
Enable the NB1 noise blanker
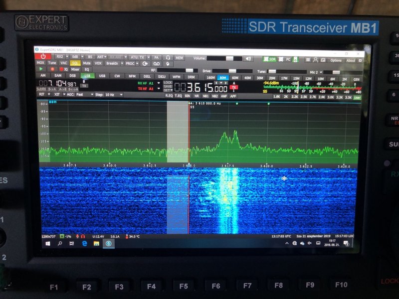click(205, 96)
